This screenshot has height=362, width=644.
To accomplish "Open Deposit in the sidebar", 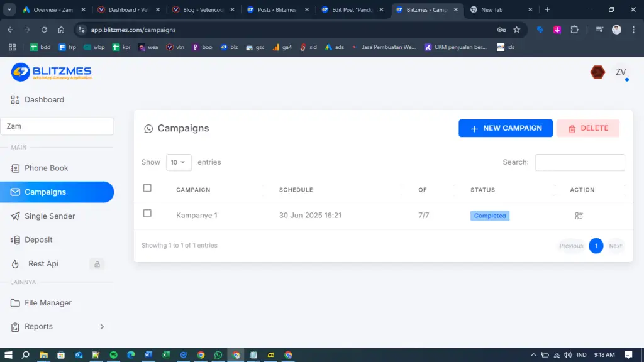I will (38, 240).
